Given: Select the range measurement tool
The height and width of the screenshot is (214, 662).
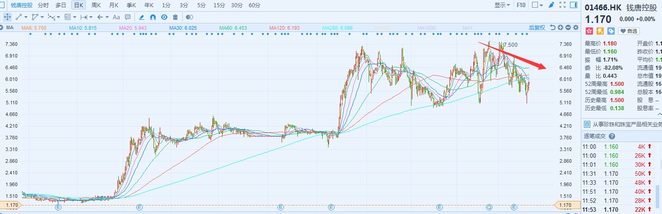Looking at the screenshot, I should [83, 17].
